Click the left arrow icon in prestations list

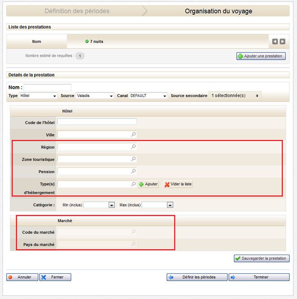coord(275,42)
